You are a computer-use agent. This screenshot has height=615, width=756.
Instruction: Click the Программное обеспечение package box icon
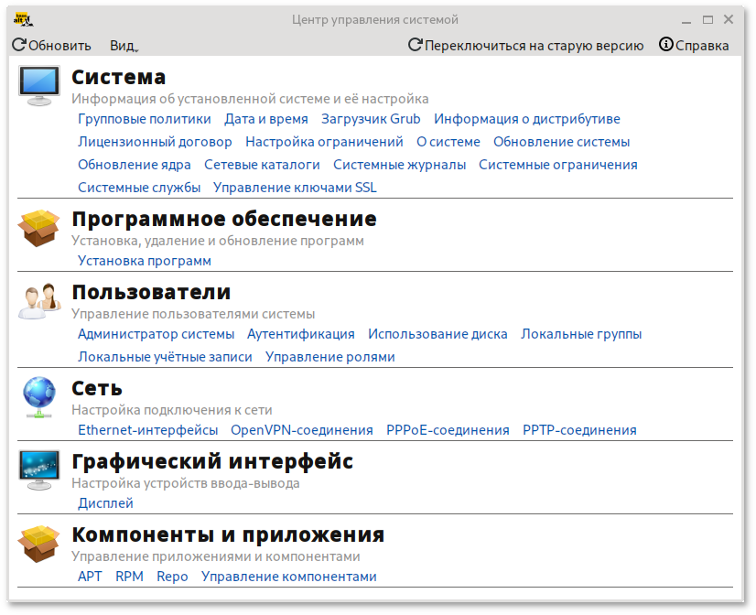(38, 230)
